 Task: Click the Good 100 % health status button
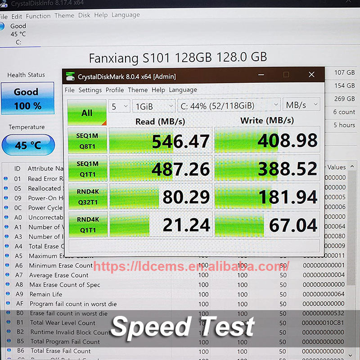click(28, 99)
